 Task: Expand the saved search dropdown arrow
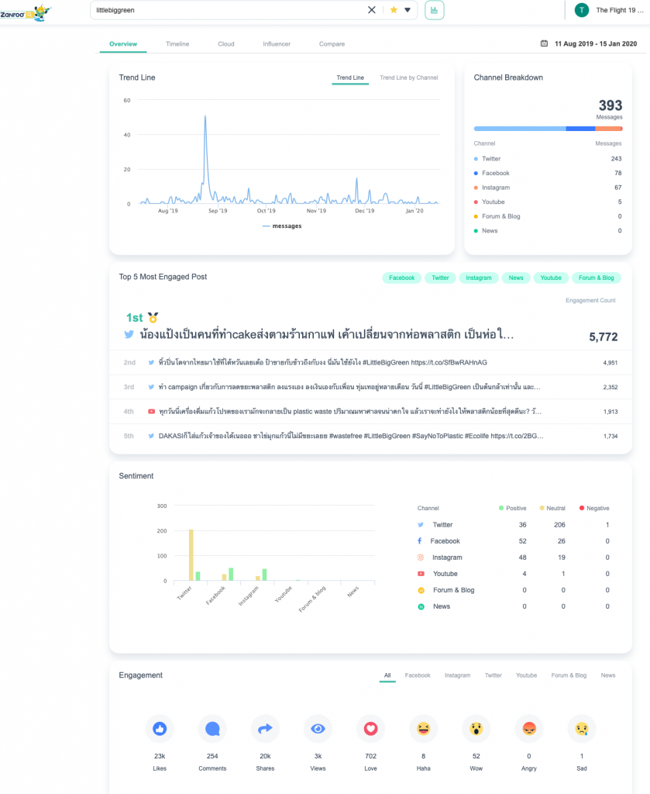pos(408,10)
